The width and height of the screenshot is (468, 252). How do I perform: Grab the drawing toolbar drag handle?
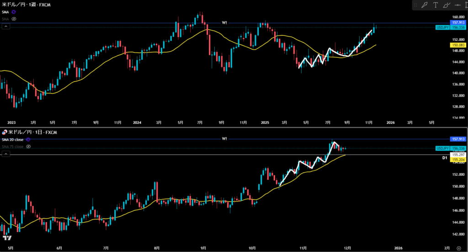click(415, 5)
